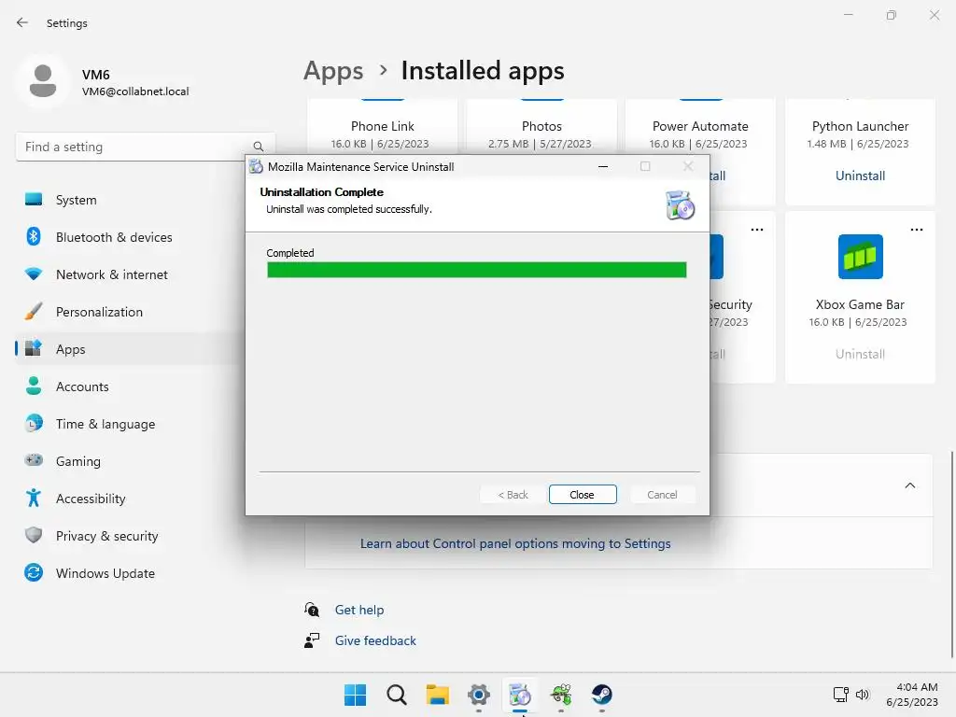This screenshot has width=956, height=717.
Task: Go back using Settings back arrow
Action: (x=22, y=22)
